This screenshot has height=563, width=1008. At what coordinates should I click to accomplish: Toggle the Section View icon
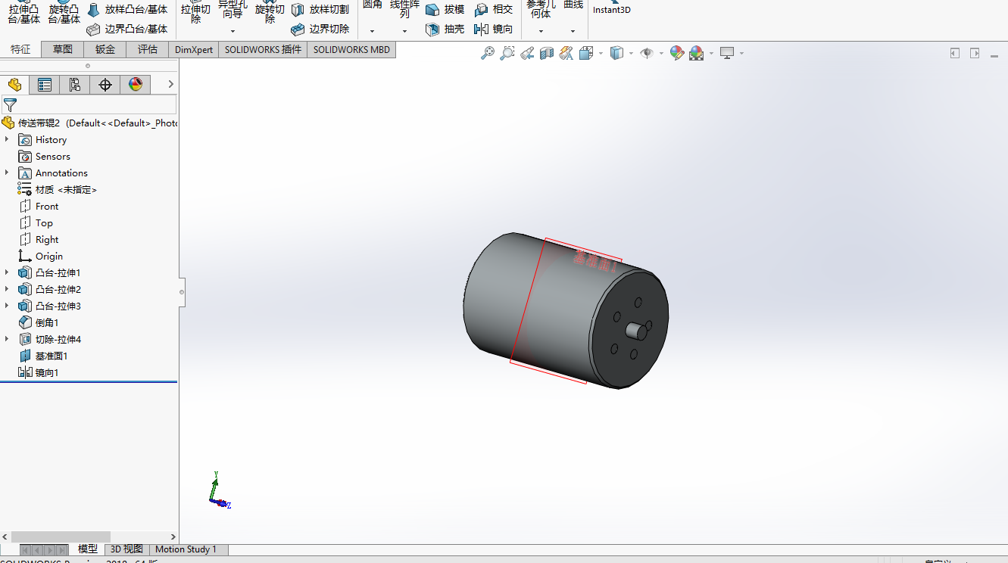pyautogui.click(x=547, y=53)
